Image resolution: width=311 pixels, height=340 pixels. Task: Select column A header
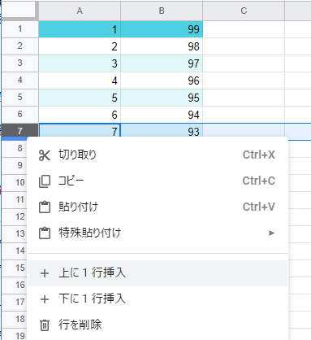[80, 11]
